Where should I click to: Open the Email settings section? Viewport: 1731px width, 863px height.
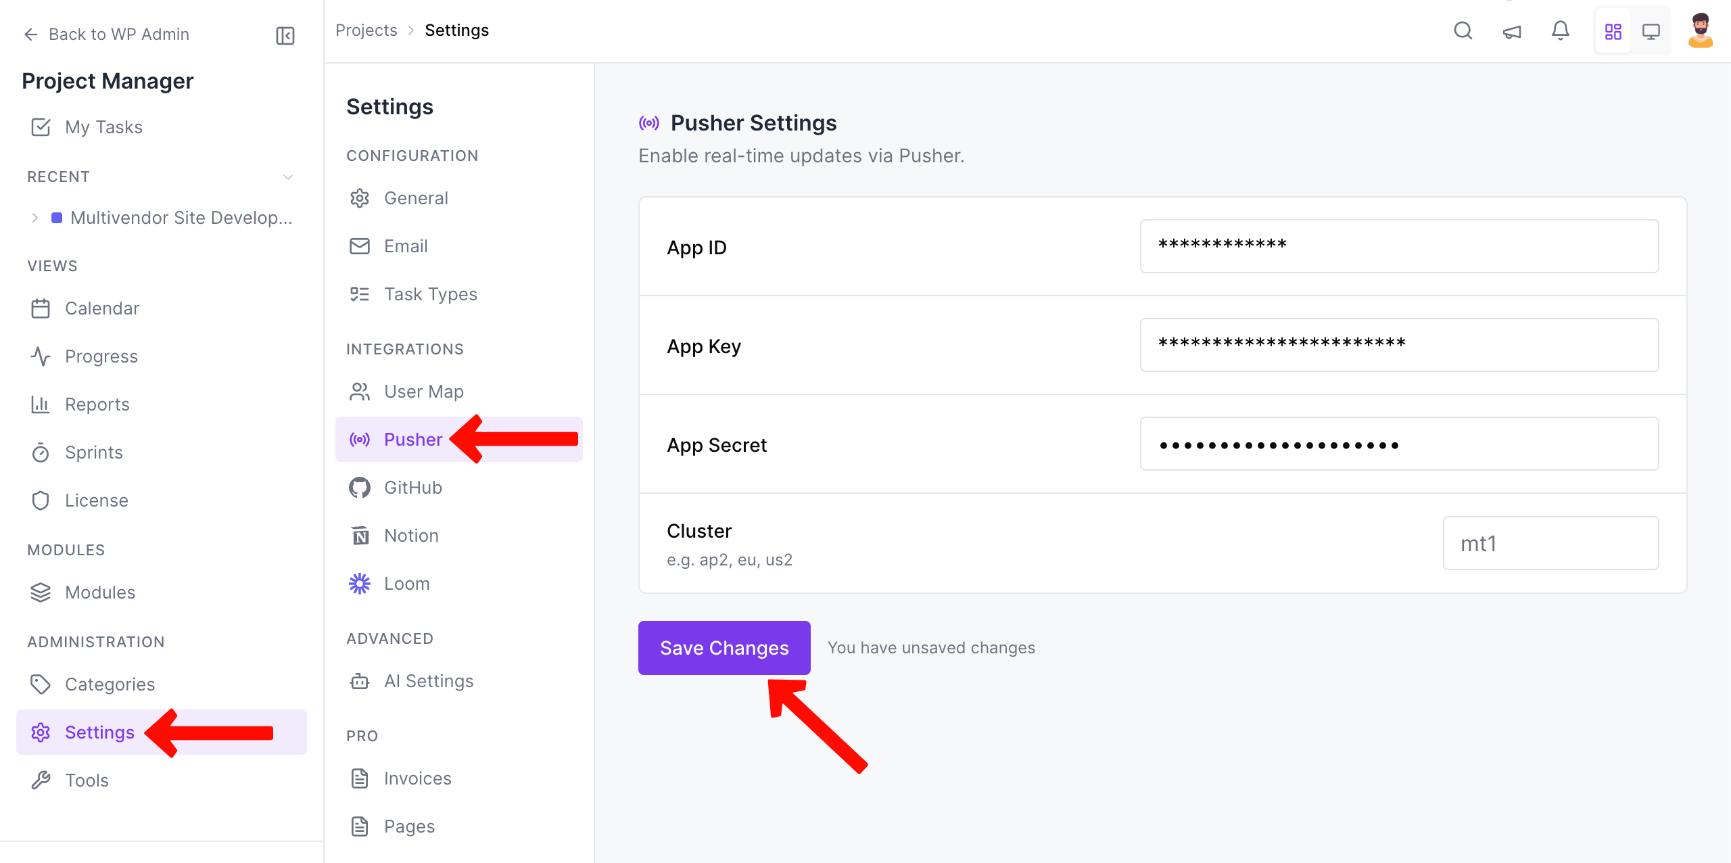406,246
